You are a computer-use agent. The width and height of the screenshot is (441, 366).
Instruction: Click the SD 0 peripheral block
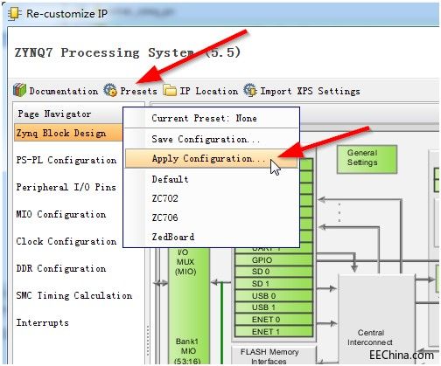[274, 272]
